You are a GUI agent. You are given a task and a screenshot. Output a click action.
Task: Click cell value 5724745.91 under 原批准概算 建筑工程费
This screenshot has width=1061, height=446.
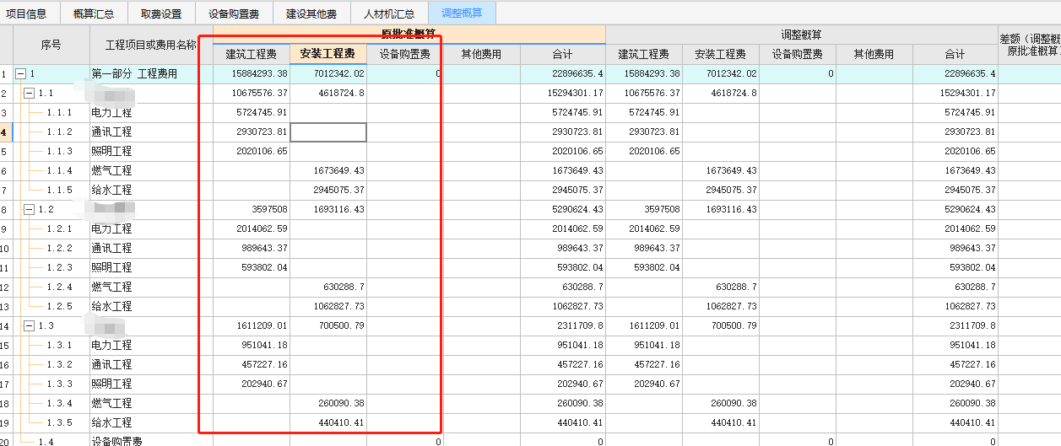[x=263, y=113]
